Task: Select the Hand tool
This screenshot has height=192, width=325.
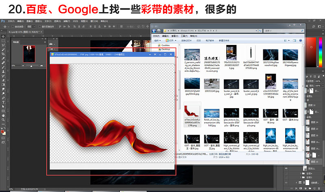Action: pyautogui.click(x=3, y=115)
